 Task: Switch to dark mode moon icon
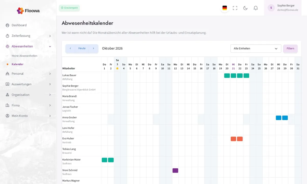coord(245,8)
